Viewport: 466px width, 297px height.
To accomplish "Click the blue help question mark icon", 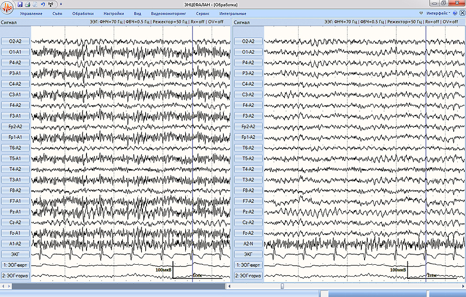I will 455,13.
